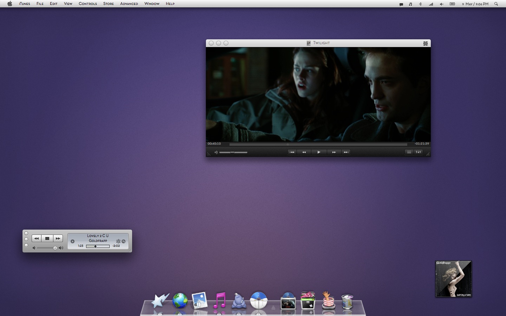Open the playlist in Twilight player
Screen dimensions: 506x316
[409, 152]
